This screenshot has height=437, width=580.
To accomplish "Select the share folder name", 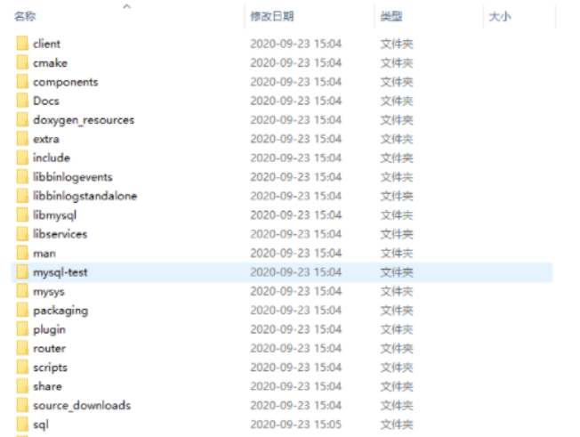I will (x=47, y=386).
